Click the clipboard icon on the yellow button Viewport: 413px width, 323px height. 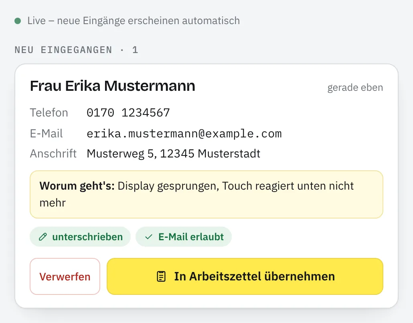[161, 276]
